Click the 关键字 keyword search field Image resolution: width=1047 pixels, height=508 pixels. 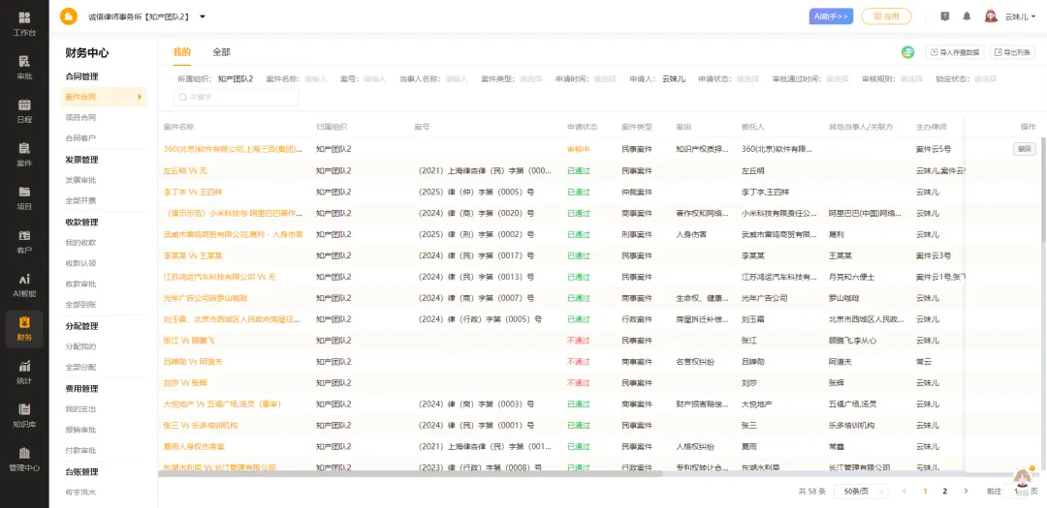(x=238, y=97)
